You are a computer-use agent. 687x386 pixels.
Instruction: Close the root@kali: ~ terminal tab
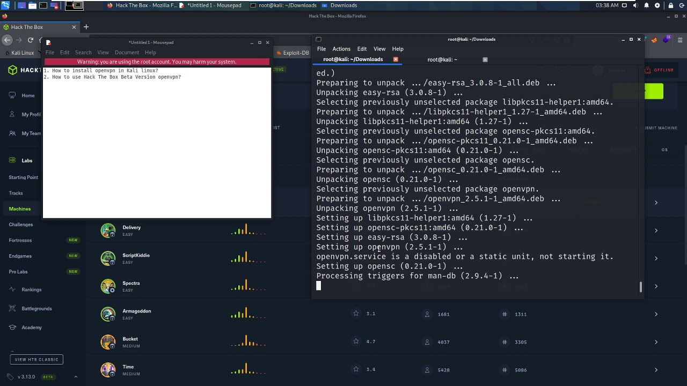(485, 60)
